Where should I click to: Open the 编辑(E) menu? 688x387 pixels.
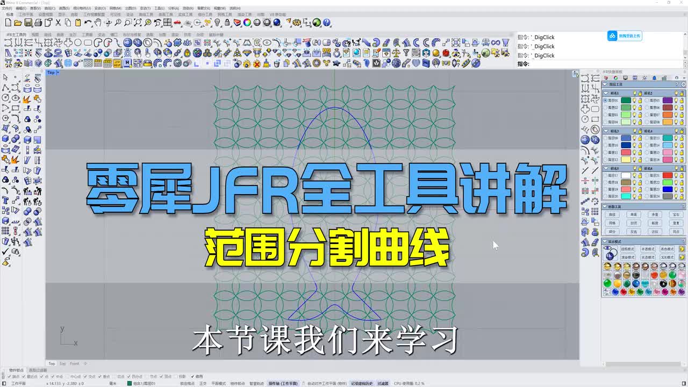(x=20, y=9)
